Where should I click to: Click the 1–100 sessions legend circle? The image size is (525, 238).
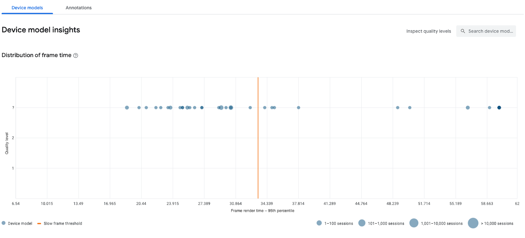pyautogui.click(x=319, y=223)
